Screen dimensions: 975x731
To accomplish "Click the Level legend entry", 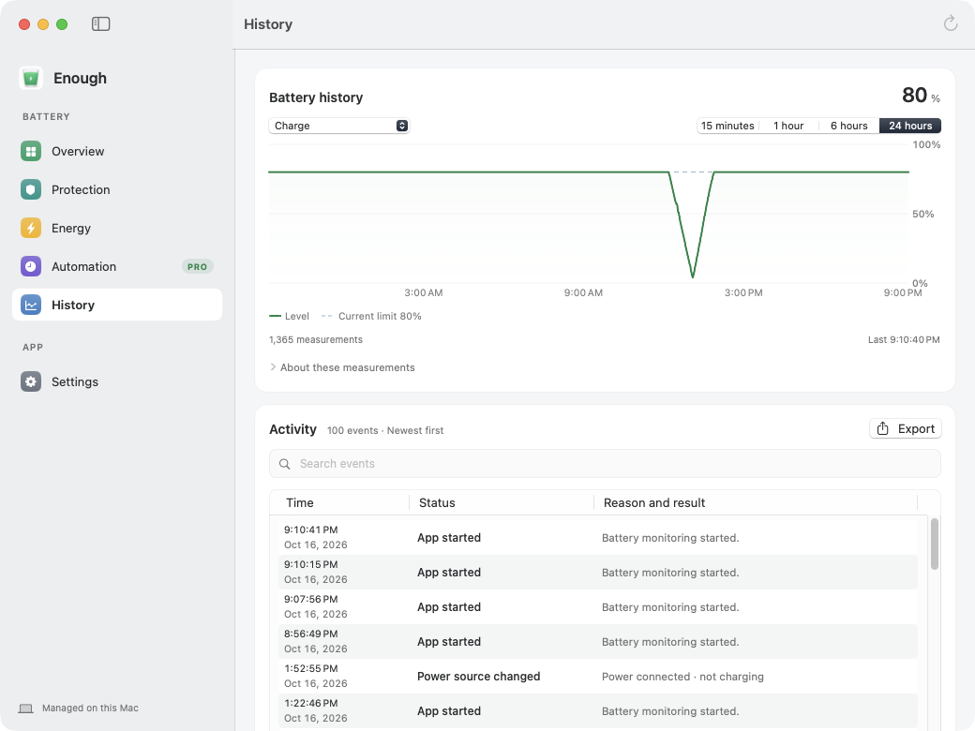I will [x=289, y=316].
